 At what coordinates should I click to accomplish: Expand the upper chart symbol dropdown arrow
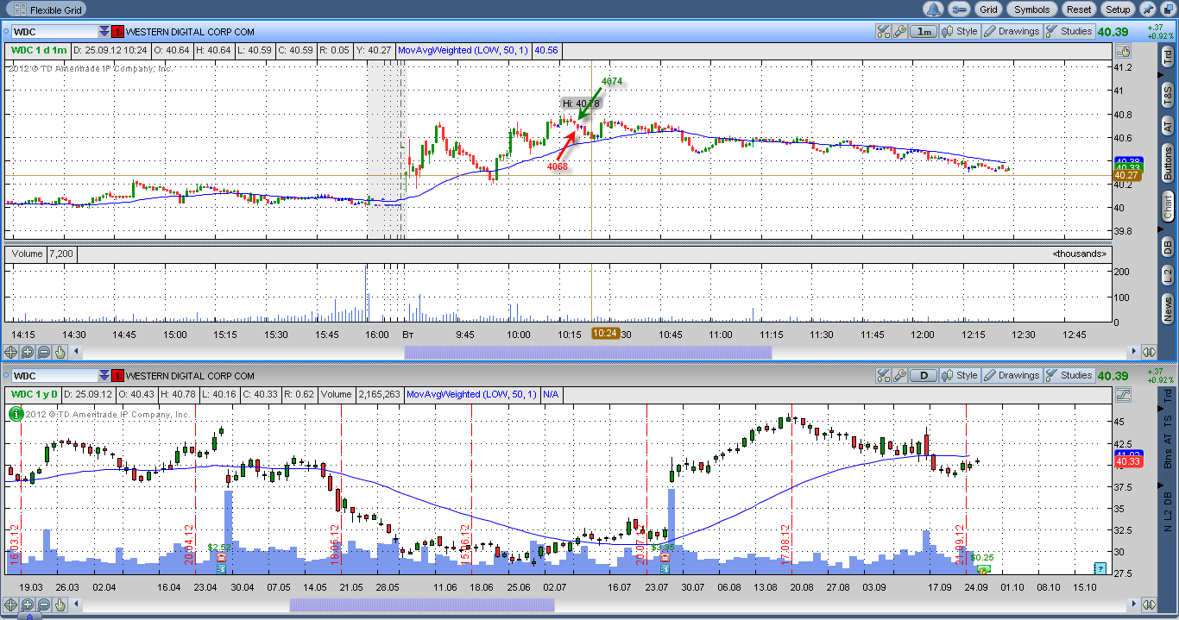(104, 32)
